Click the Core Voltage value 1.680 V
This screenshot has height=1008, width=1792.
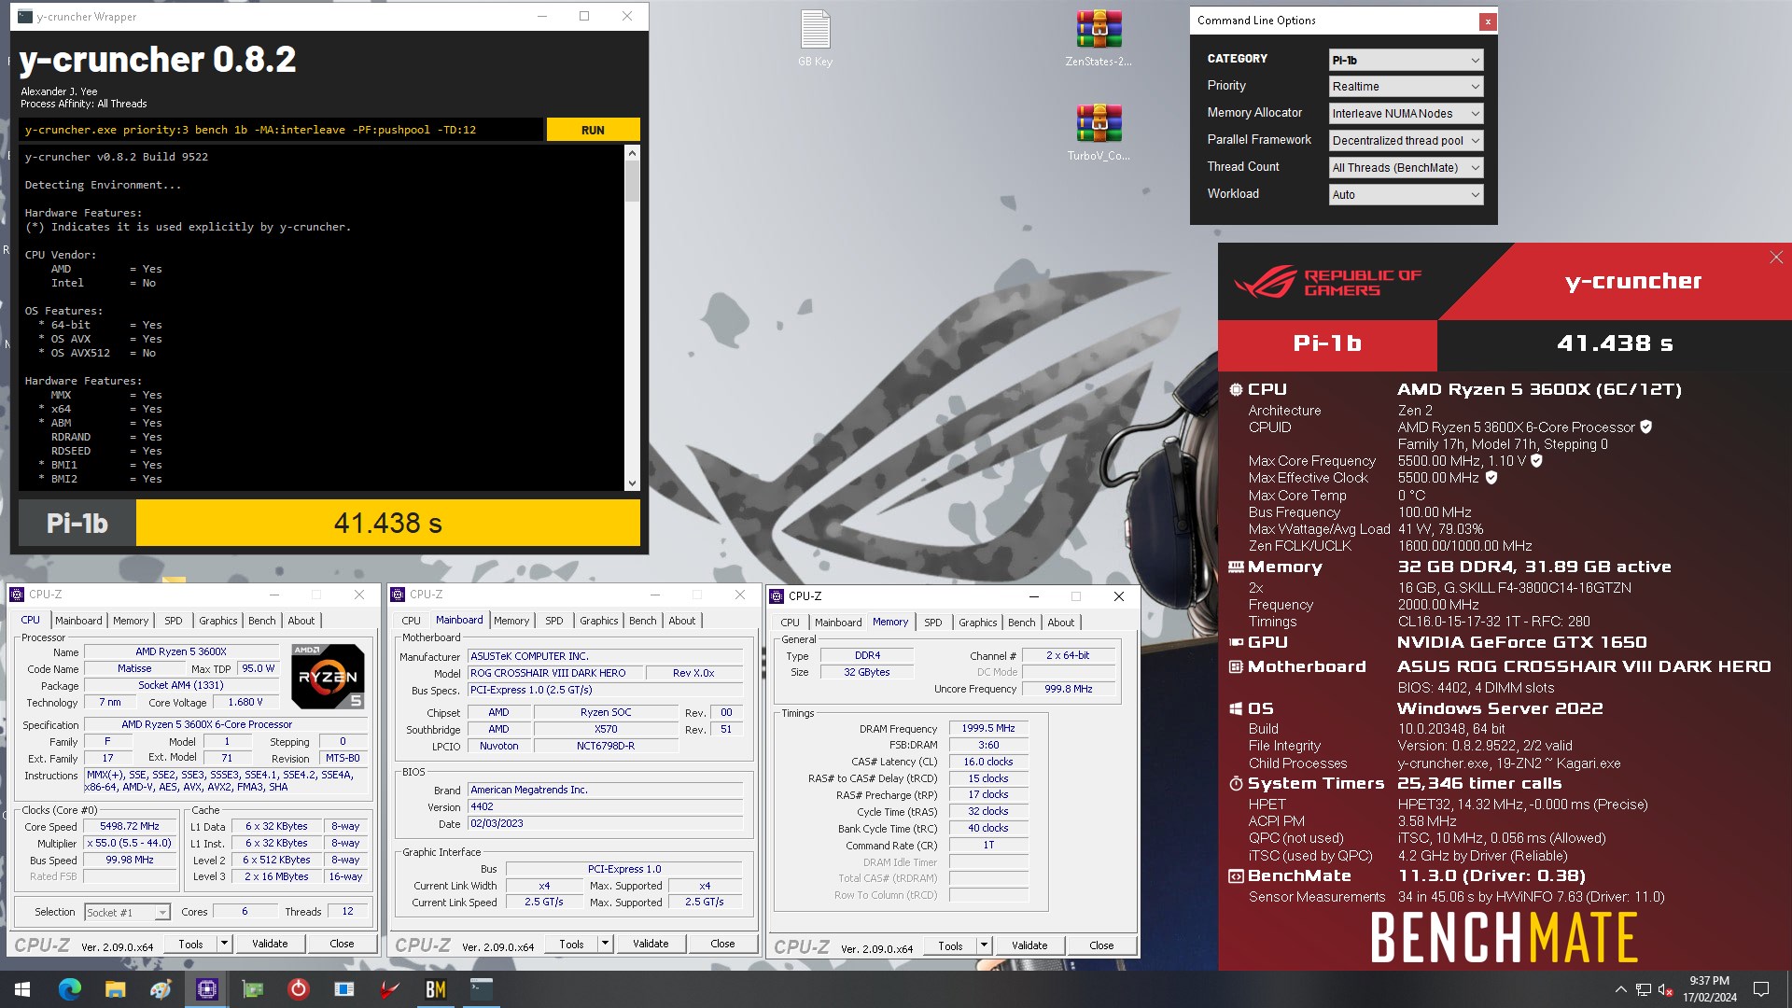(245, 703)
